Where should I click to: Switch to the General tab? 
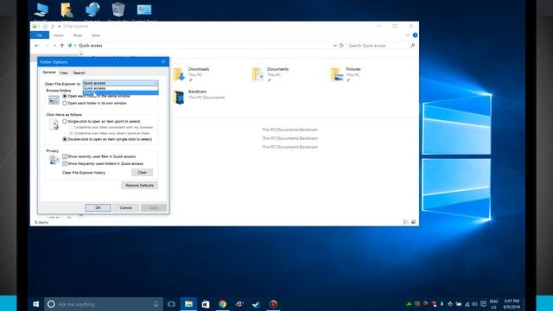click(x=49, y=73)
